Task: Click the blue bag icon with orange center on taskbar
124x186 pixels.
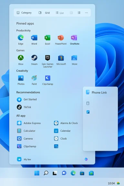Action: pos(82,173)
